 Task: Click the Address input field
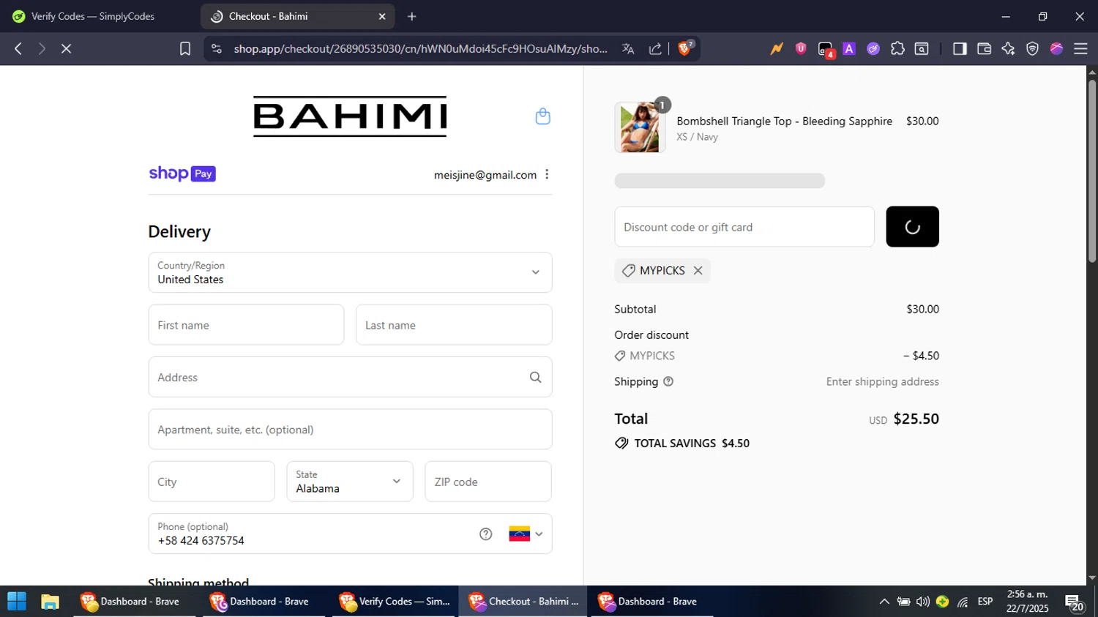[x=350, y=377]
